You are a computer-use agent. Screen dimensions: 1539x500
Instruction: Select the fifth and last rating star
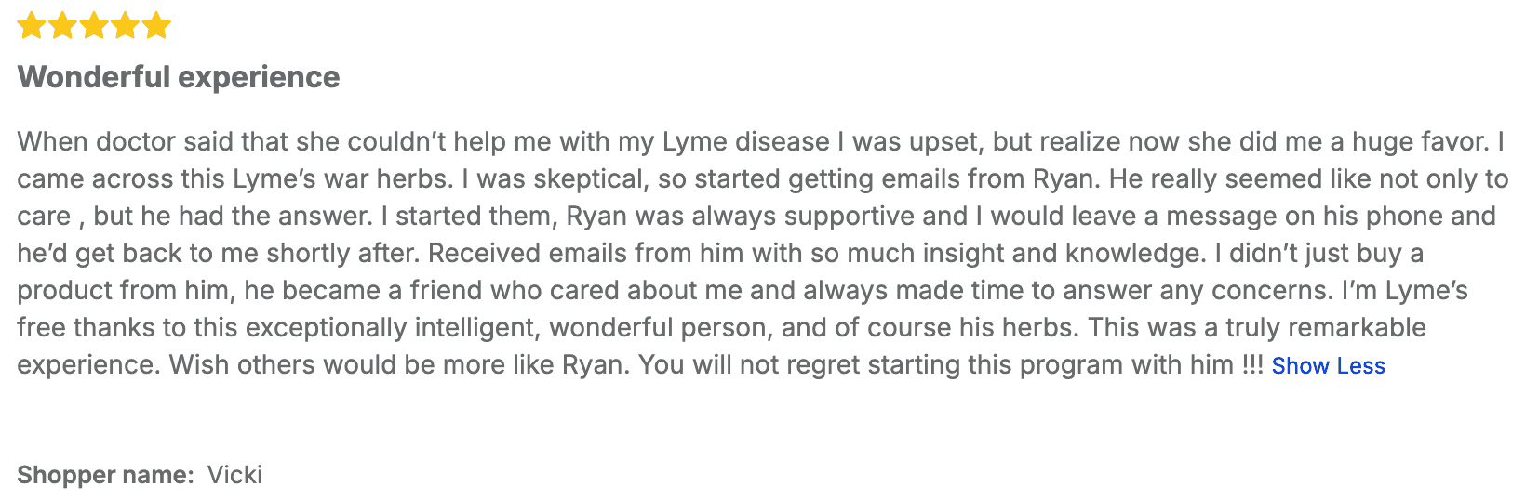pos(156,25)
